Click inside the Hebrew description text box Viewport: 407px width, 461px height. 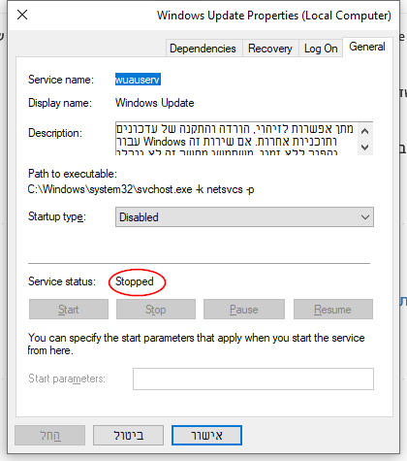pyautogui.click(x=236, y=139)
